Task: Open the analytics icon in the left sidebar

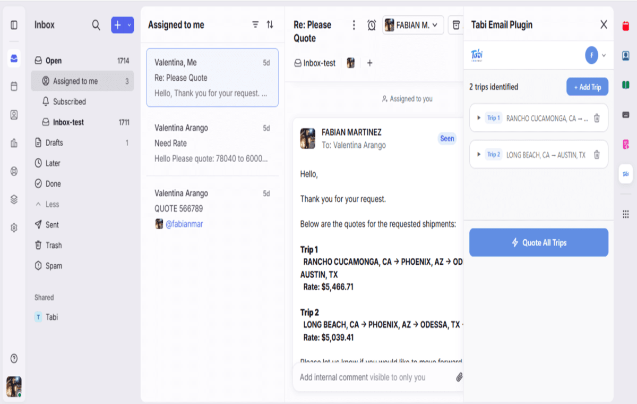Action: coord(14,142)
